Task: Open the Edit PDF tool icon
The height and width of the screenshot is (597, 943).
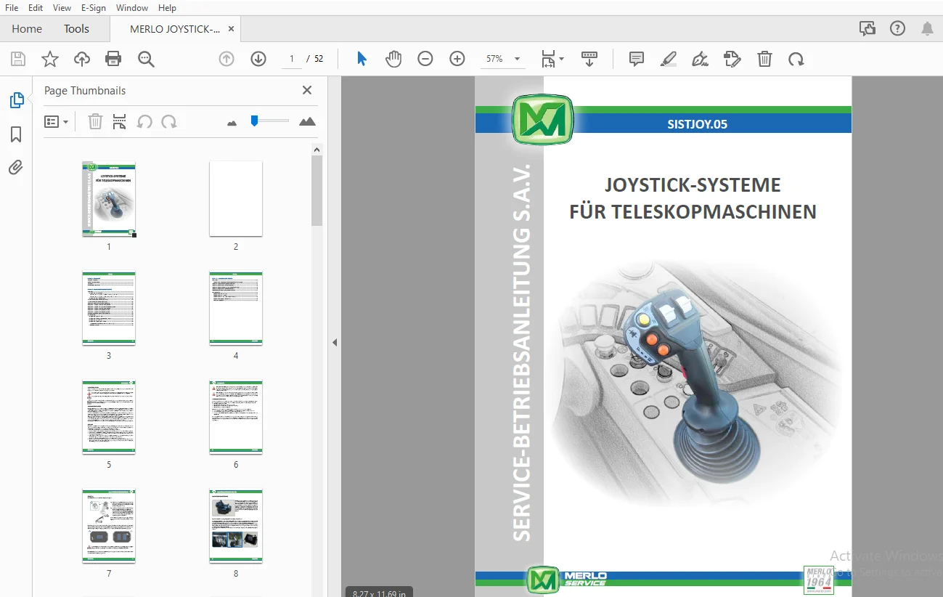Action: (x=732, y=60)
